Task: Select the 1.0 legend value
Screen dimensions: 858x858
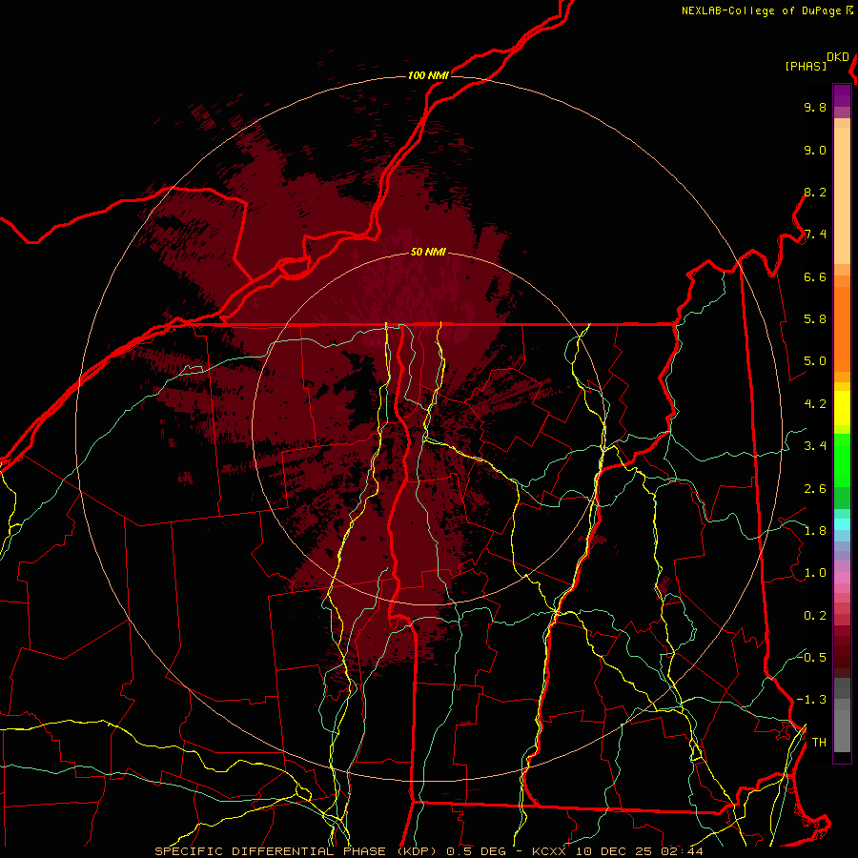Action: coord(815,574)
